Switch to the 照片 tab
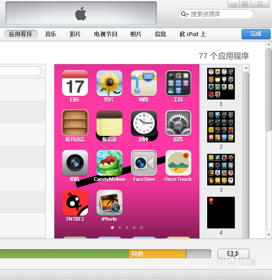 coord(136,34)
